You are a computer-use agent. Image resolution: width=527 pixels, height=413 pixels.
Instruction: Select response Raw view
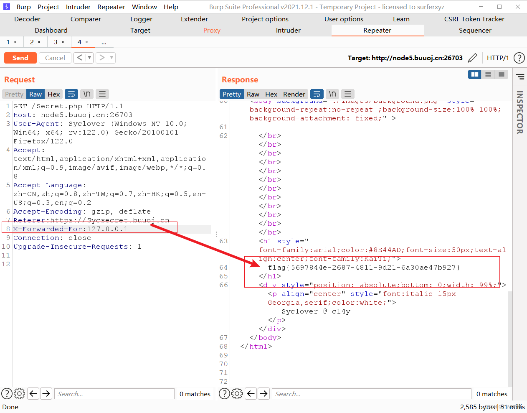pos(253,94)
